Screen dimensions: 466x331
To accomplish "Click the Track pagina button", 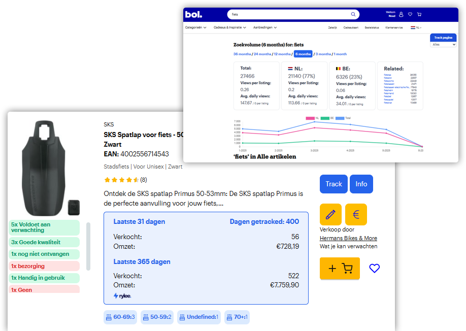I will pos(443,38).
